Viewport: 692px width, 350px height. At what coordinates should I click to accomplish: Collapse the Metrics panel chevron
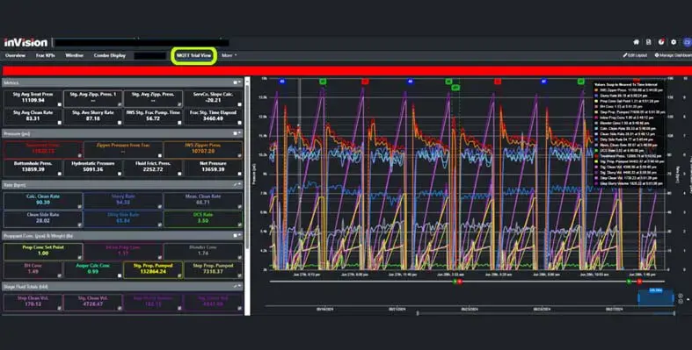pyautogui.click(x=240, y=82)
